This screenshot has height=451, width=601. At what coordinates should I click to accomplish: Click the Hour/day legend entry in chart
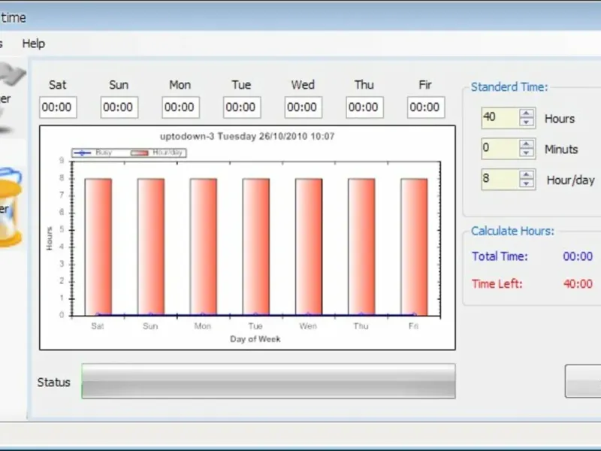pos(157,153)
